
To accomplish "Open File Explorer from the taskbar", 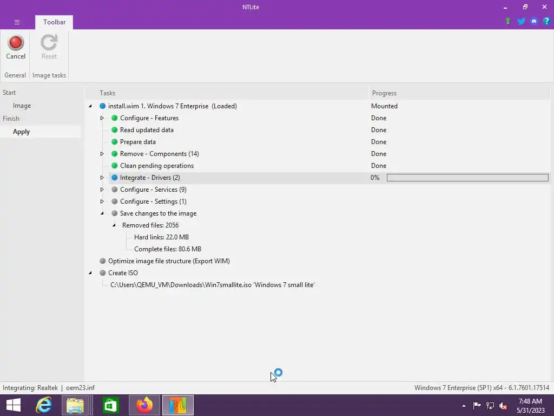I will (75, 405).
